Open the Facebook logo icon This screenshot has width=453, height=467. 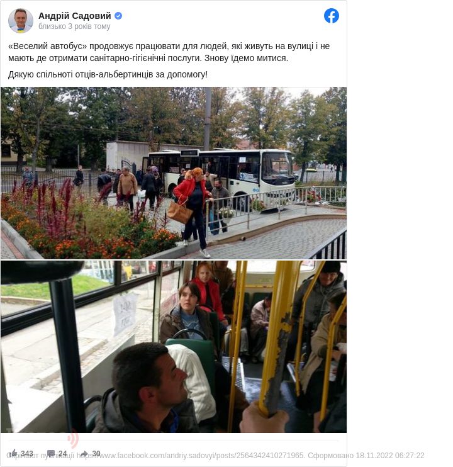tap(332, 16)
